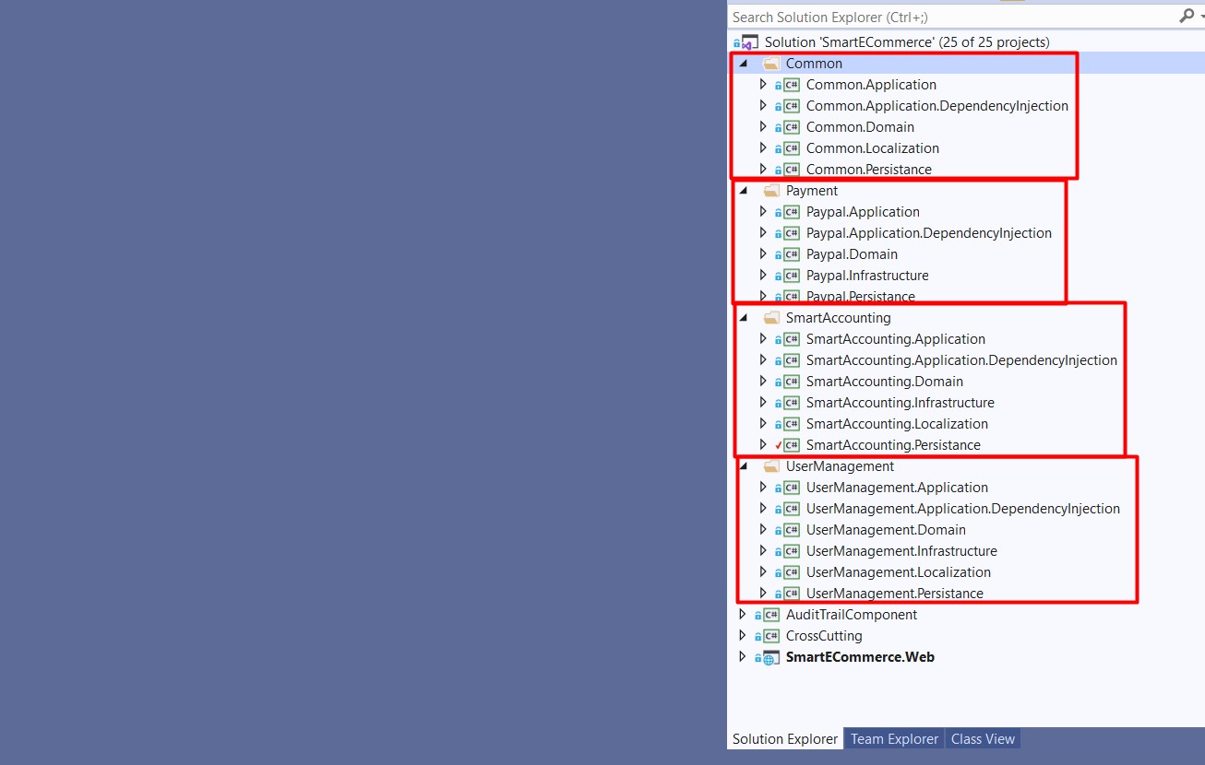The height and width of the screenshot is (765, 1205).
Task: Expand the Common.Application.DependencyInjection project node
Action: click(763, 106)
